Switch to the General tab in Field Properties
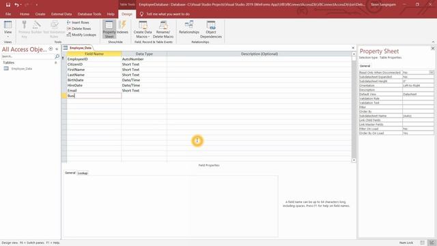437x246 pixels. coord(70,173)
